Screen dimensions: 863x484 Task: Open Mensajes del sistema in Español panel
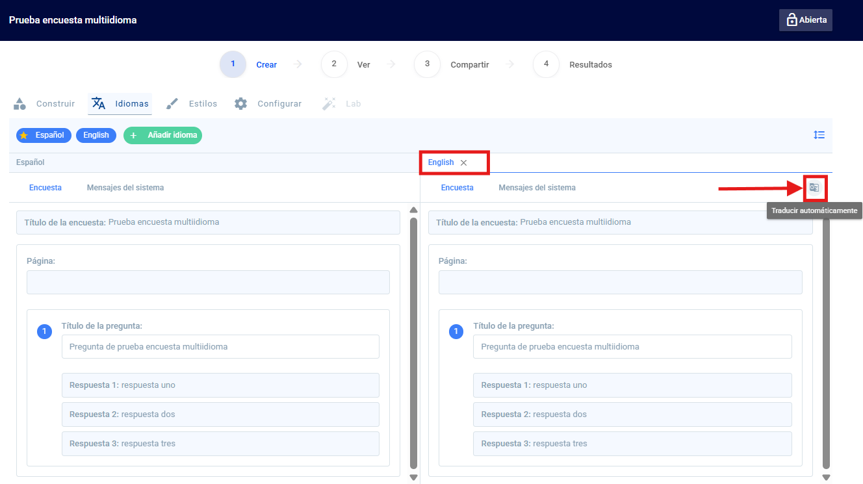125,188
